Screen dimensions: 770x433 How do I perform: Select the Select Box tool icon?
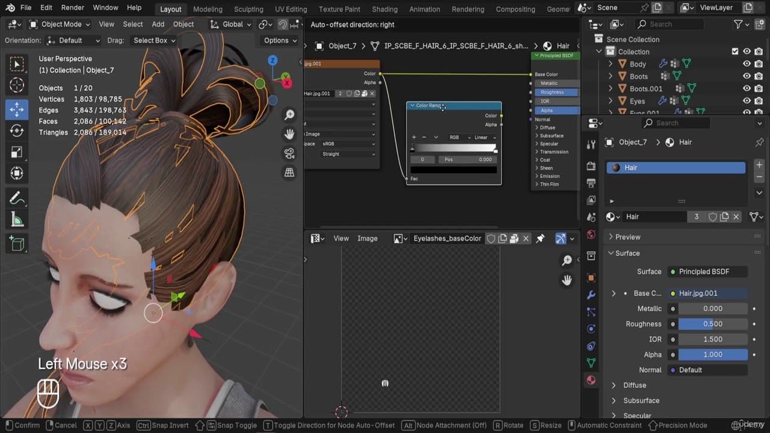[x=17, y=64]
